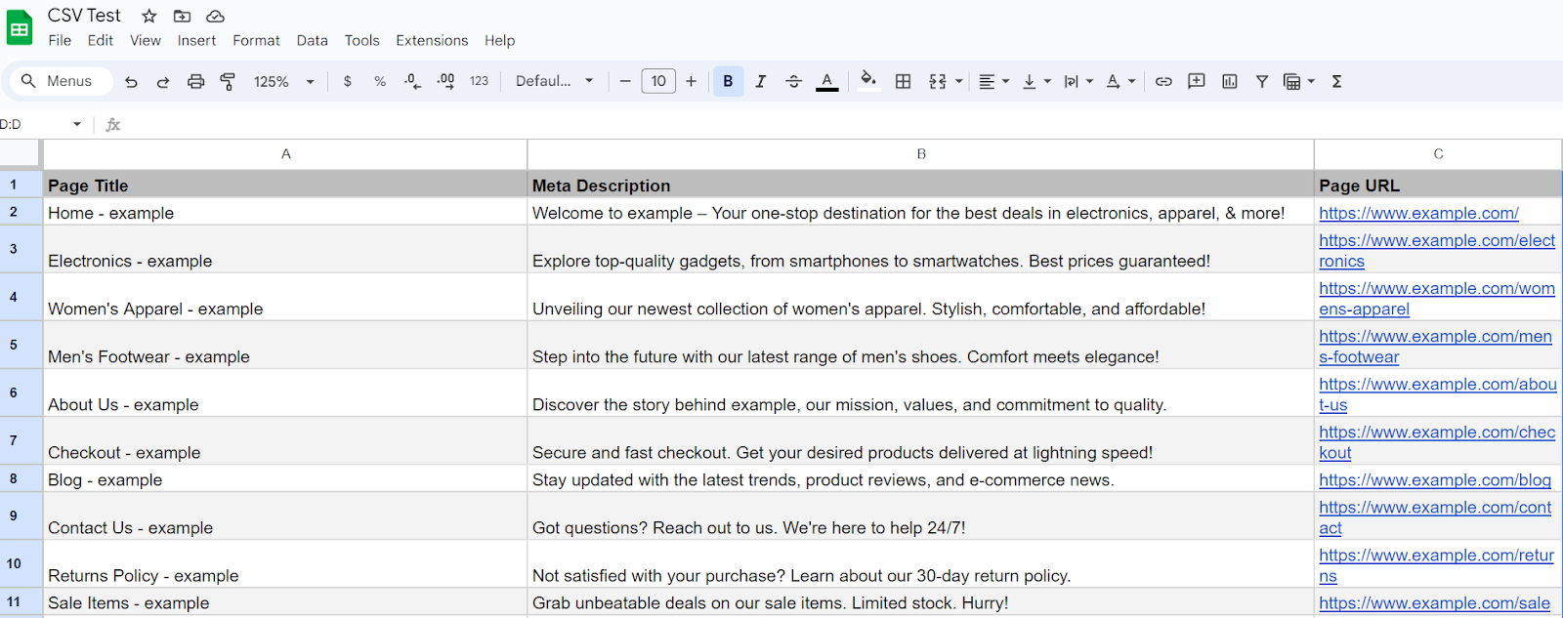Open the Google Sheets home logo
The width and height of the screenshot is (1563, 618).
tap(20, 27)
